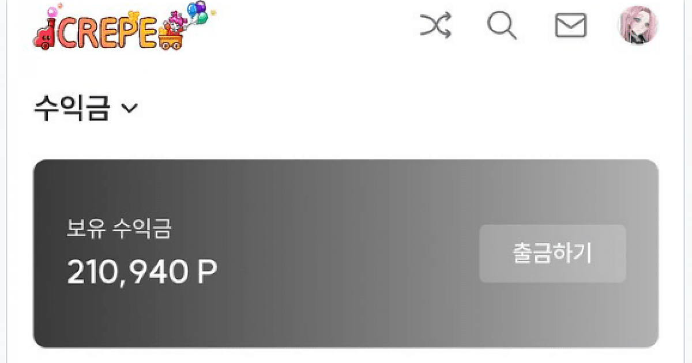Open the 수익금 section title menu
692x363 pixels.
[72, 108]
